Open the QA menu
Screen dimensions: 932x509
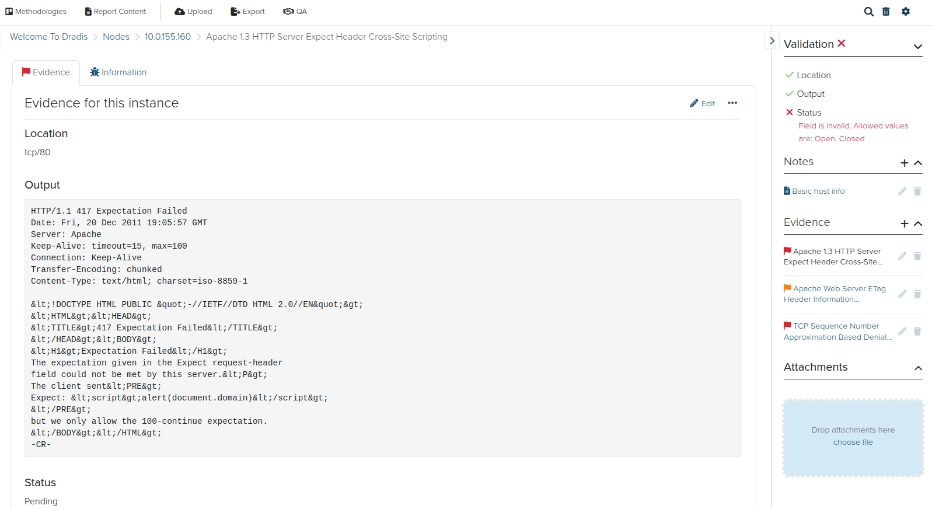click(295, 12)
